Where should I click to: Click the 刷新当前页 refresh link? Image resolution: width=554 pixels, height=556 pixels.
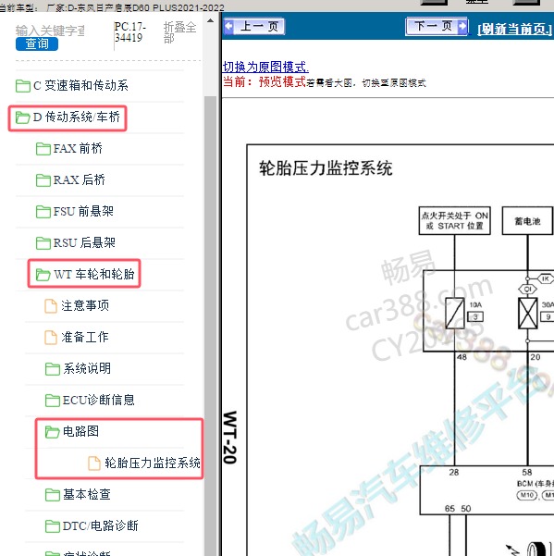tap(514, 29)
